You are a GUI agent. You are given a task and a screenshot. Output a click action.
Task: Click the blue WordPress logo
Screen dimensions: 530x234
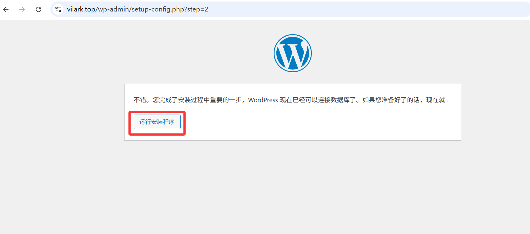292,53
